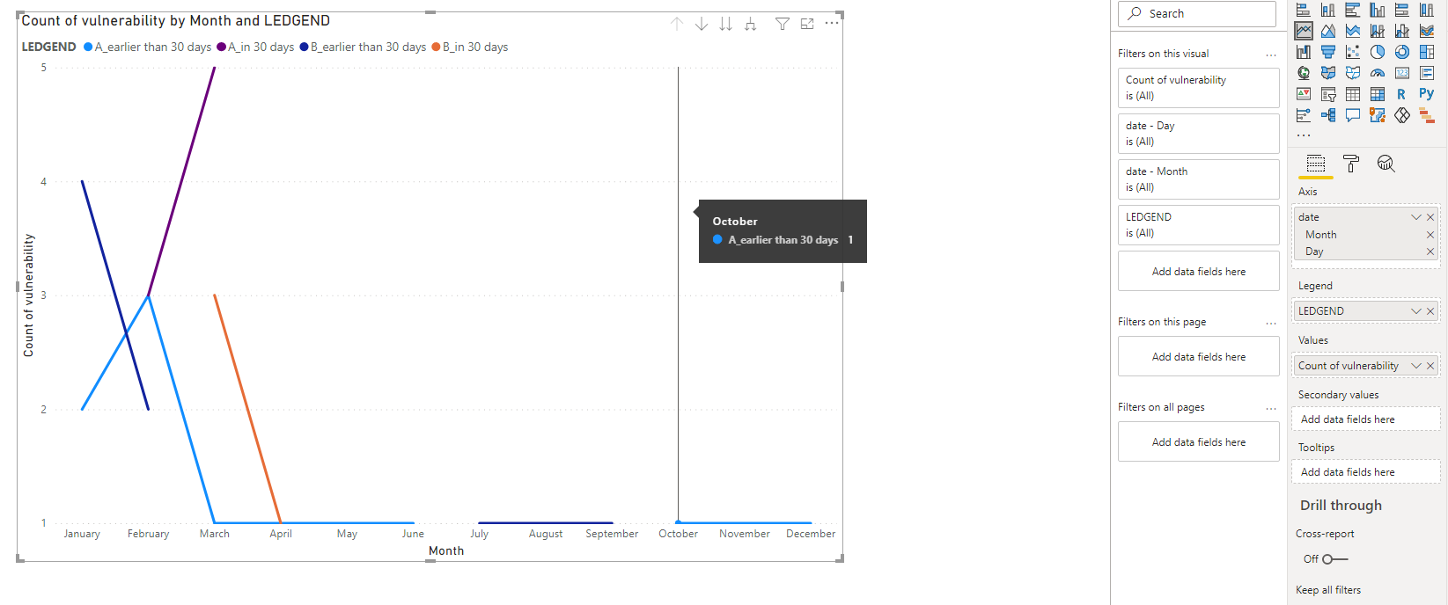
Task: Select the Waterfall chart visual
Action: click(x=1304, y=52)
